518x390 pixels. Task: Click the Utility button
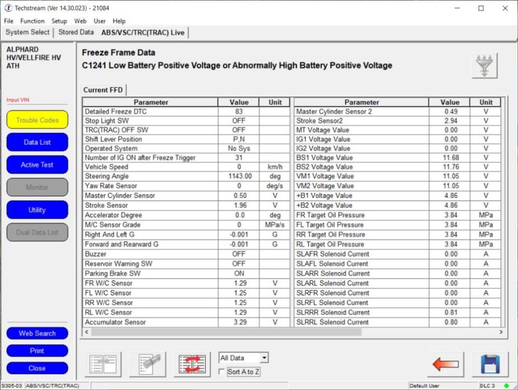click(x=37, y=210)
